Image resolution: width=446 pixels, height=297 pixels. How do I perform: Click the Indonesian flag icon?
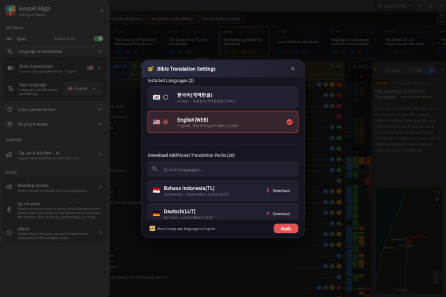coord(156,190)
